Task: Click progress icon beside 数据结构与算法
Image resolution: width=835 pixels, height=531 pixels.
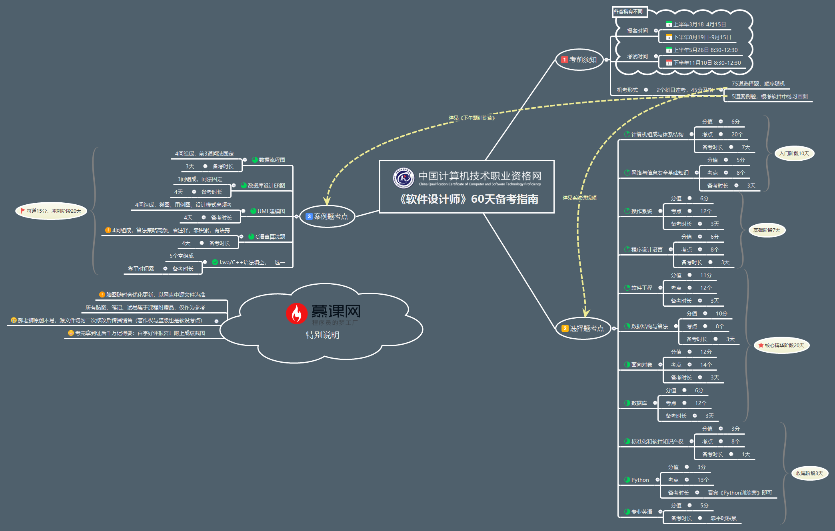Action: (x=627, y=326)
